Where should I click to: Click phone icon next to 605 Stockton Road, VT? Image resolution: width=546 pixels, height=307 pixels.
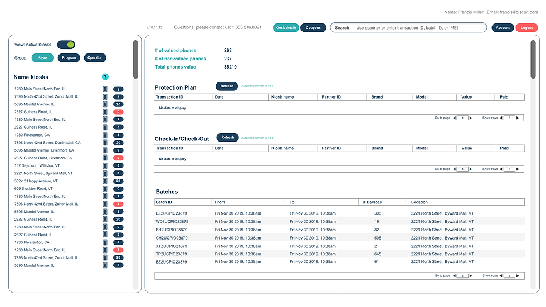(x=105, y=189)
